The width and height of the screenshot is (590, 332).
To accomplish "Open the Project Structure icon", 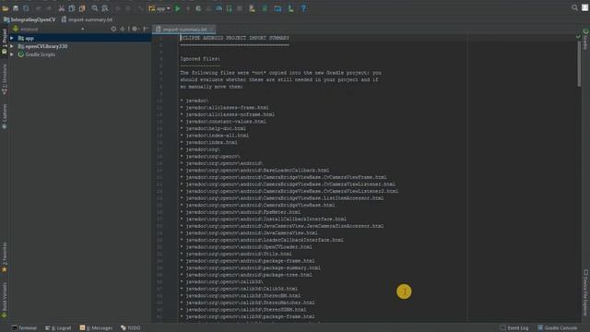I will point(277,8).
